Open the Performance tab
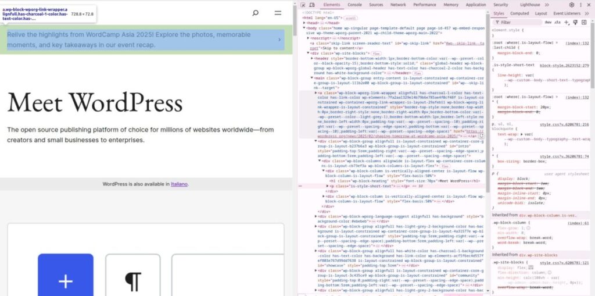Viewport: 595px width, 296px height. coord(425,5)
